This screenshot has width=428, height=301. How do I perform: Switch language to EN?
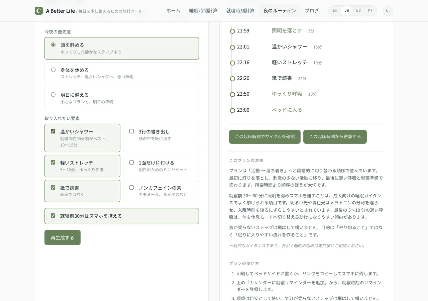tap(335, 11)
